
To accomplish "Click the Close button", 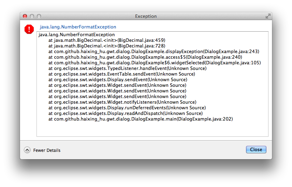I will 256,149.
